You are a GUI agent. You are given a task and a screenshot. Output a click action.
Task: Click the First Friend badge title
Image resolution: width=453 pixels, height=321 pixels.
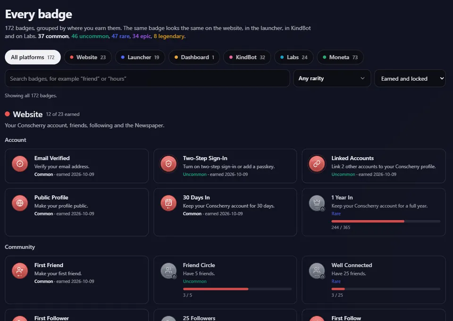49,265
